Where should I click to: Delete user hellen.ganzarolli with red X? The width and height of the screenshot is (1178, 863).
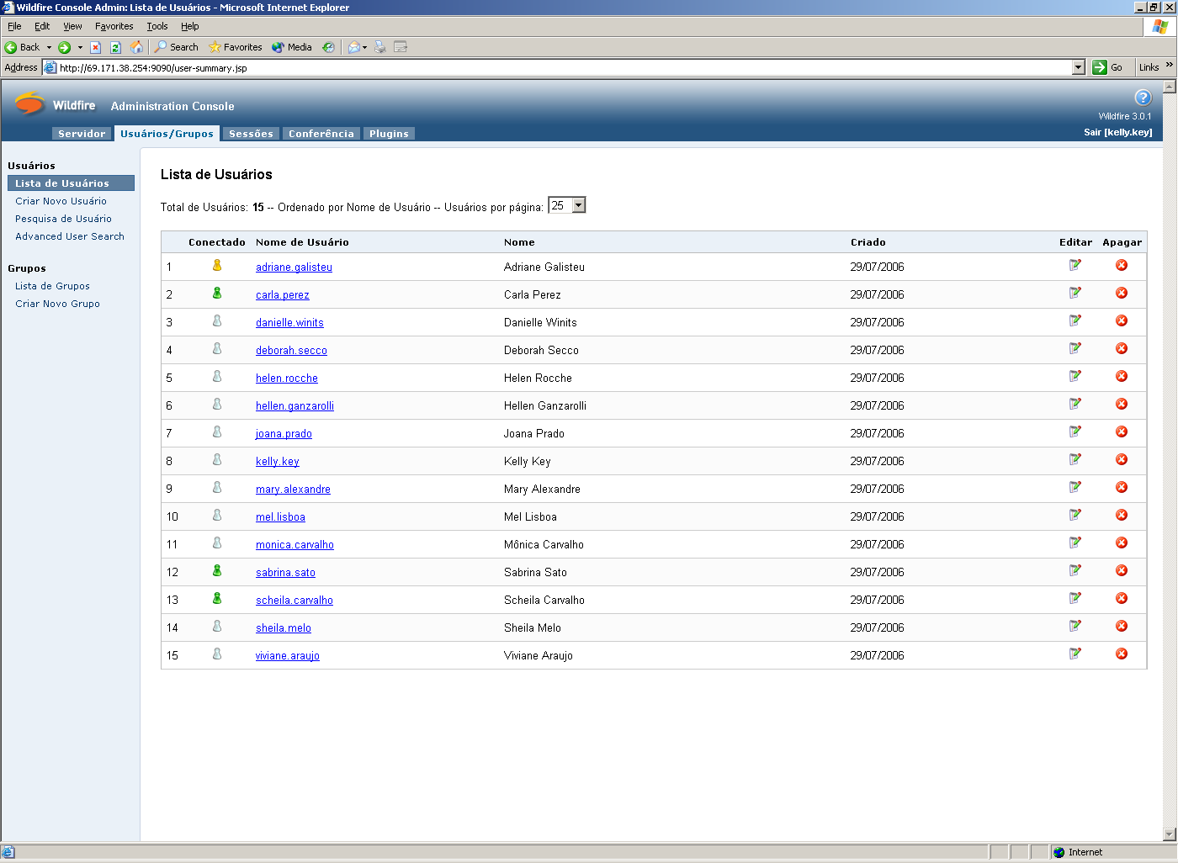click(x=1122, y=404)
